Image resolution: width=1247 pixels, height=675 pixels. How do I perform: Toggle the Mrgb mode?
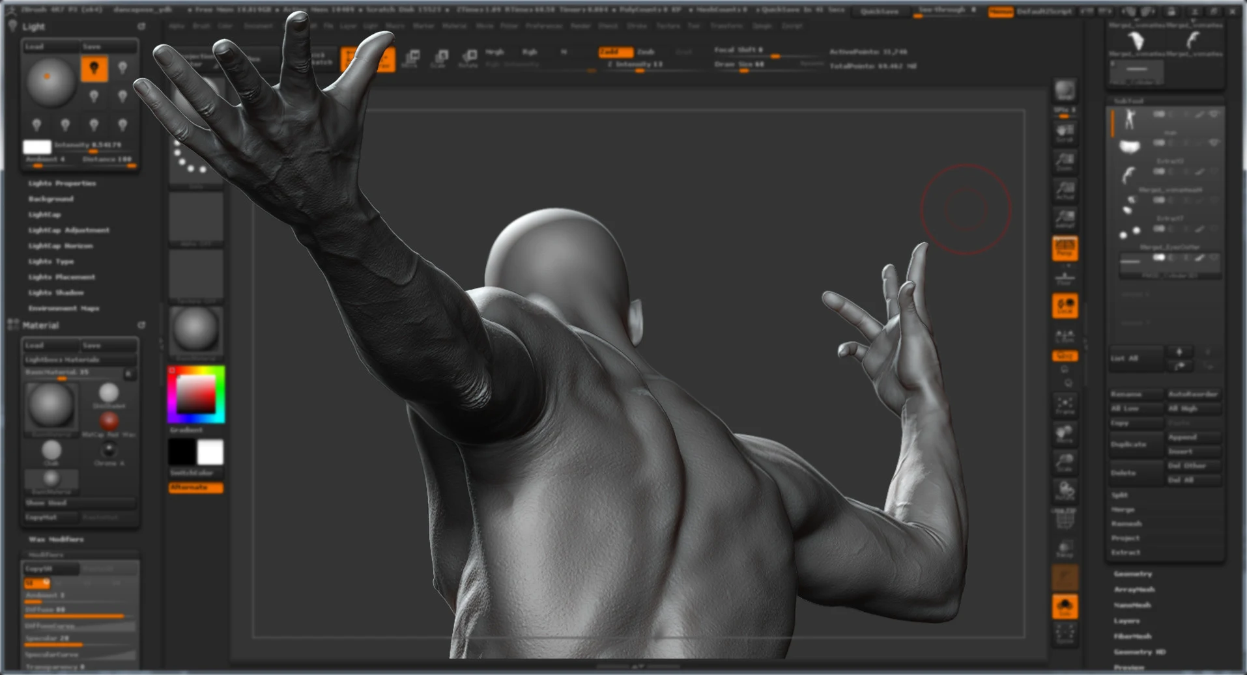click(x=494, y=51)
